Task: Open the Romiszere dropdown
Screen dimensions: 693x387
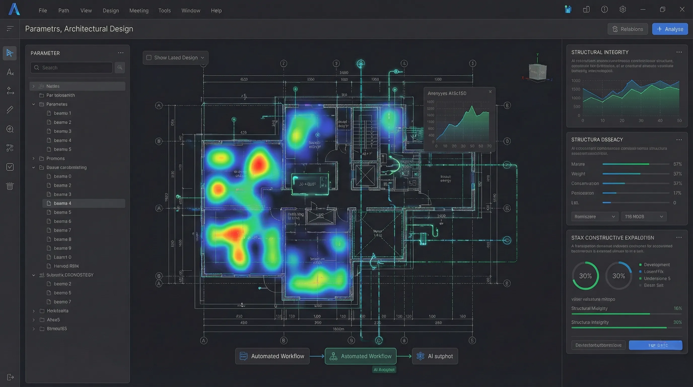Action: click(x=595, y=217)
